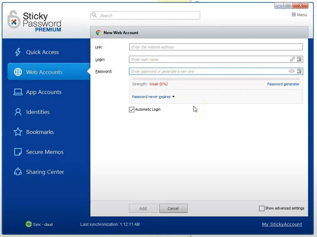317x237 pixels.
Task: Focus the Search input field
Action: [x=145, y=16]
